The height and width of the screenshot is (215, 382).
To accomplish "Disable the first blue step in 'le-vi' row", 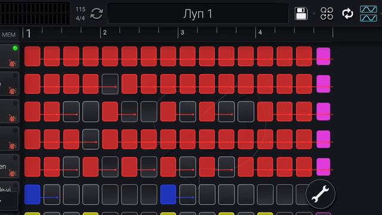I will pos(32,195).
